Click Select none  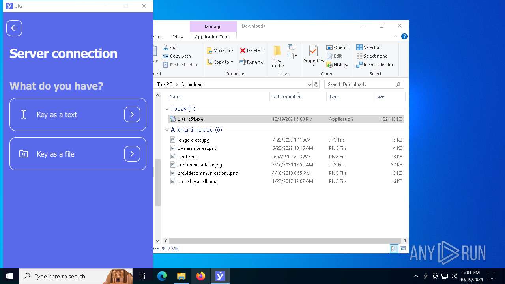[372, 56]
